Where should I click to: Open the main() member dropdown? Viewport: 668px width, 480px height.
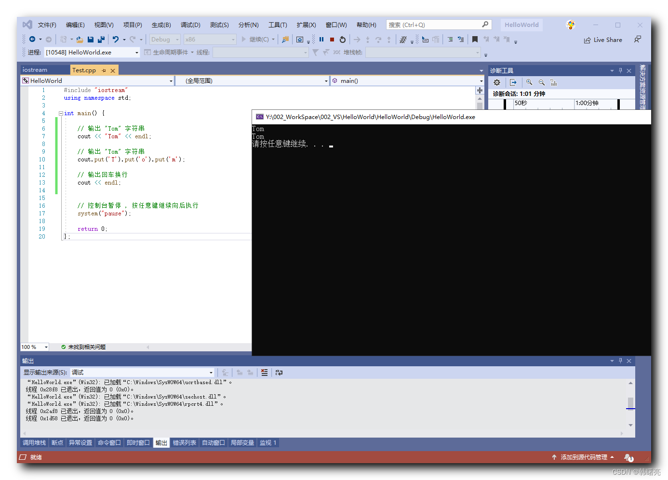click(481, 81)
